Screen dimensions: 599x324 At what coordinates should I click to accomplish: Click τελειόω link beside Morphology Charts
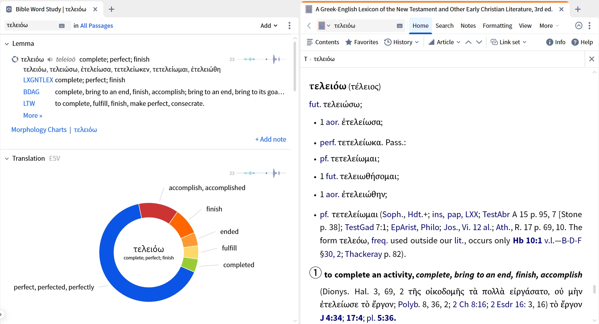[86, 130]
